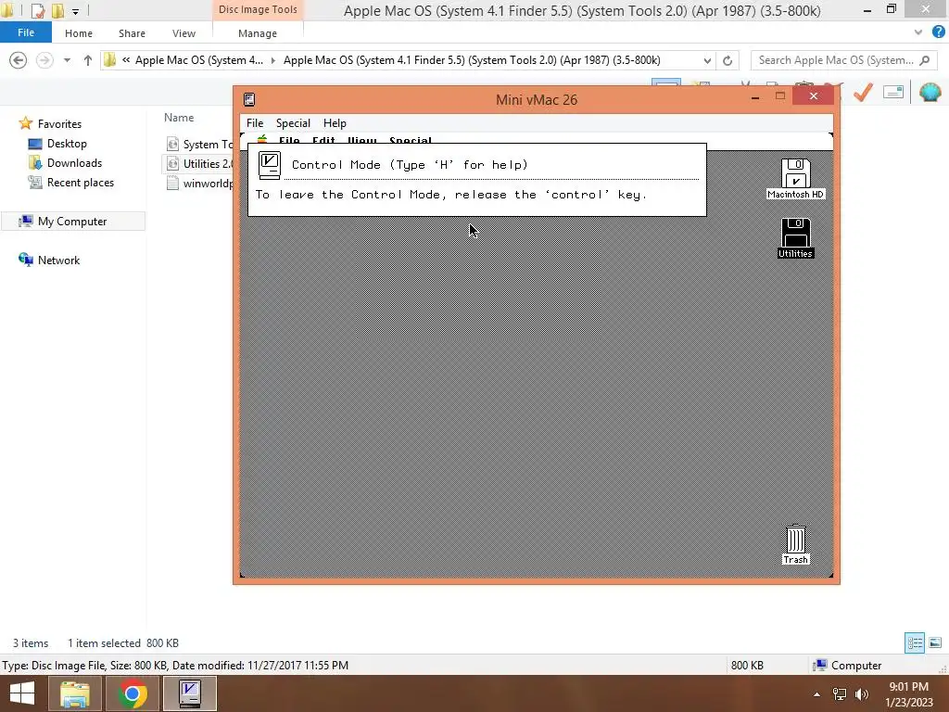Image resolution: width=949 pixels, height=712 pixels.
Task: Go back in Explorer navigation
Action: [19, 60]
